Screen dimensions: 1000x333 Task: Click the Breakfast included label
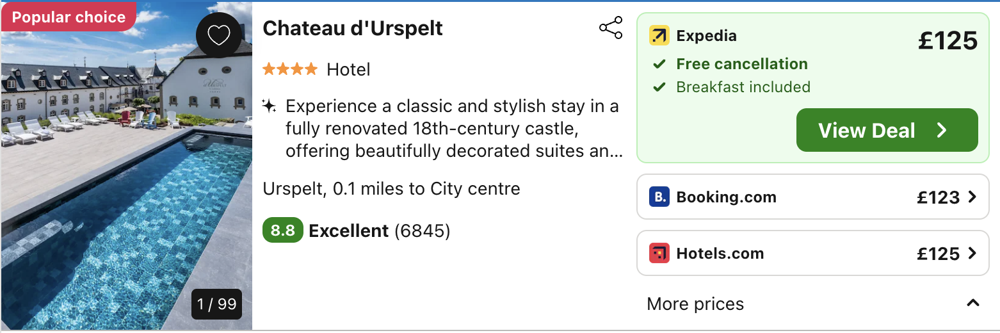pyautogui.click(x=743, y=87)
